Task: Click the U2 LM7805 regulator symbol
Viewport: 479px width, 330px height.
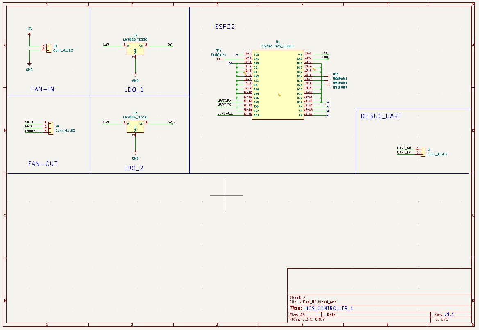Action: (135, 49)
